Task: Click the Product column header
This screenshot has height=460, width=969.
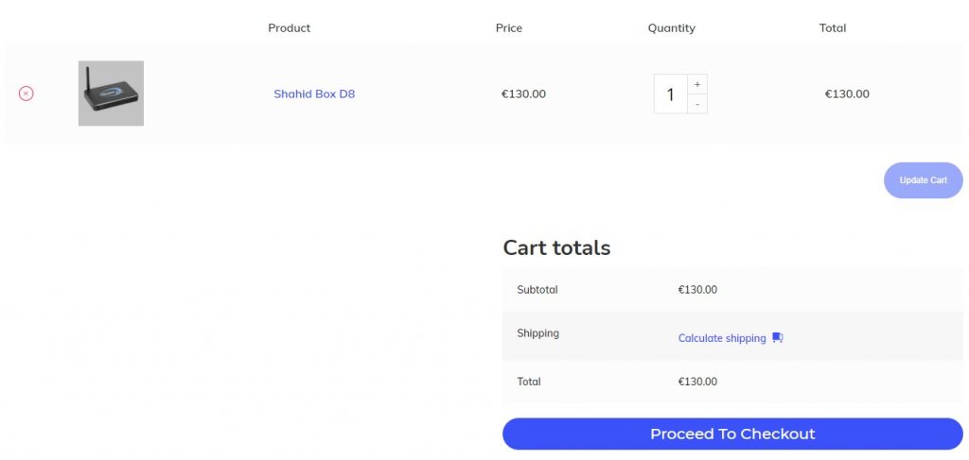Action: point(290,27)
